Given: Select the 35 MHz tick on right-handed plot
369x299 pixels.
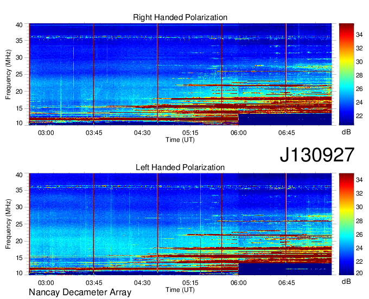Looking at the screenshot, I should [19, 41].
